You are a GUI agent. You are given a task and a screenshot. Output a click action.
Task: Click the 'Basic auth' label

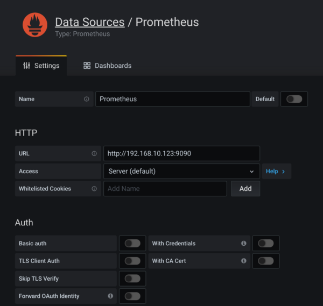coord(32,244)
